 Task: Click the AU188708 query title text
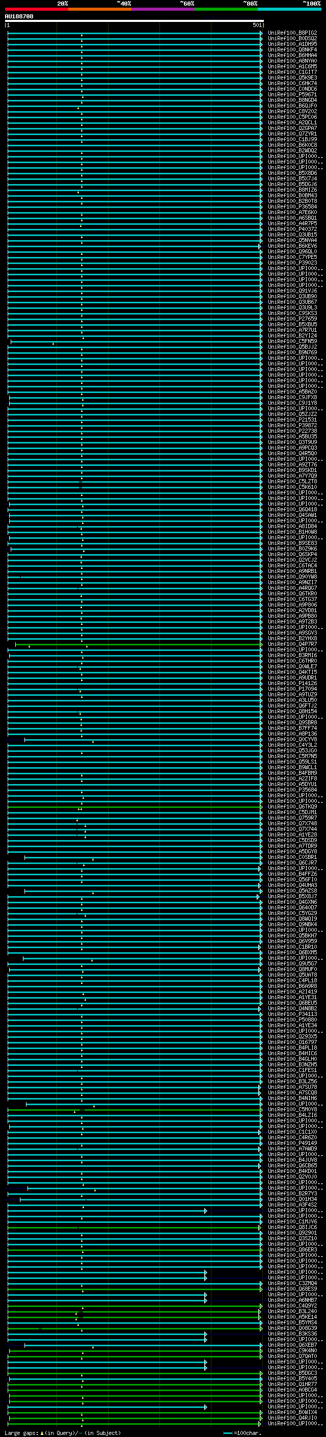click(x=19, y=16)
